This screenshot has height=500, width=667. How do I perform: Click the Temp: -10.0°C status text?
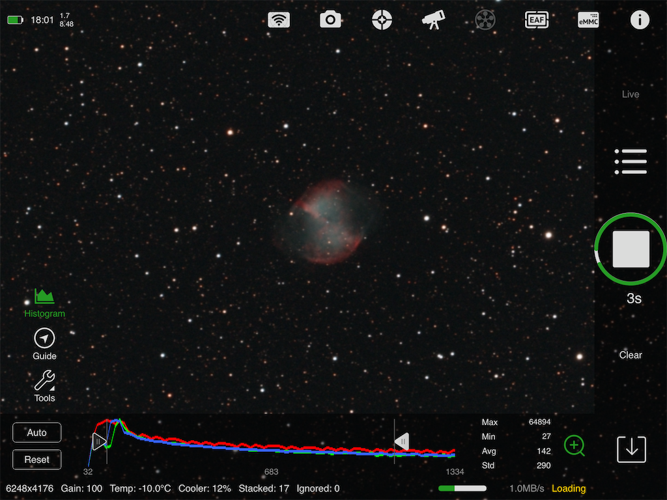click(x=141, y=488)
